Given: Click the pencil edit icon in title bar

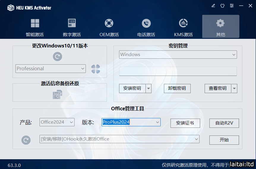Looking at the screenshot, I should click(x=213, y=6).
